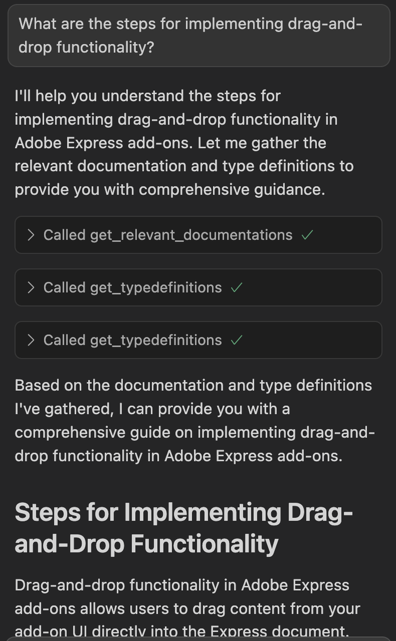
Task: Click the paragraph starting "Drag-and-drop functionality in Adobe"
Action: [187, 608]
